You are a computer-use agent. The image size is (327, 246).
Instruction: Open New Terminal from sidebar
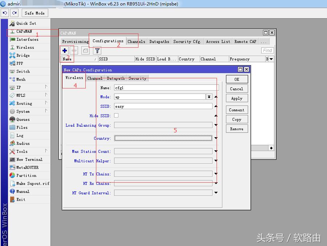(x=29, y=159)
